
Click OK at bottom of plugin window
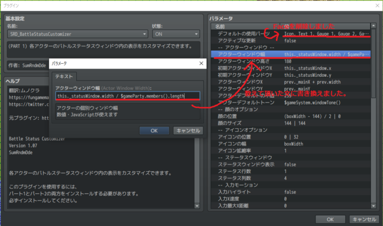[x=330, y=219]
